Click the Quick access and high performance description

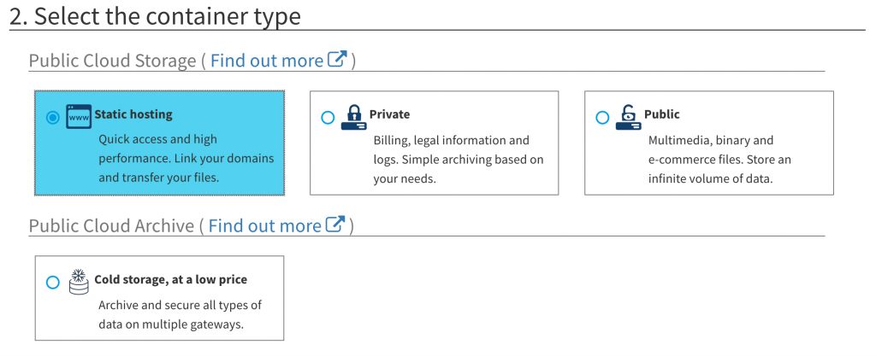click(x=186, y=158)
